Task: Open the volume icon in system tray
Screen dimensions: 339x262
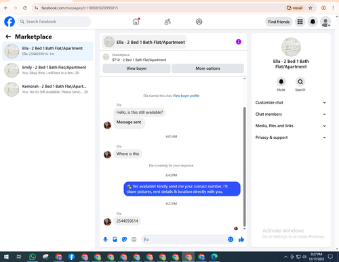Action: [304, 257]
